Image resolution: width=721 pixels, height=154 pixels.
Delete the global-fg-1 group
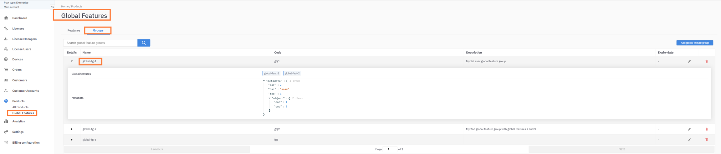pos(706,61)
